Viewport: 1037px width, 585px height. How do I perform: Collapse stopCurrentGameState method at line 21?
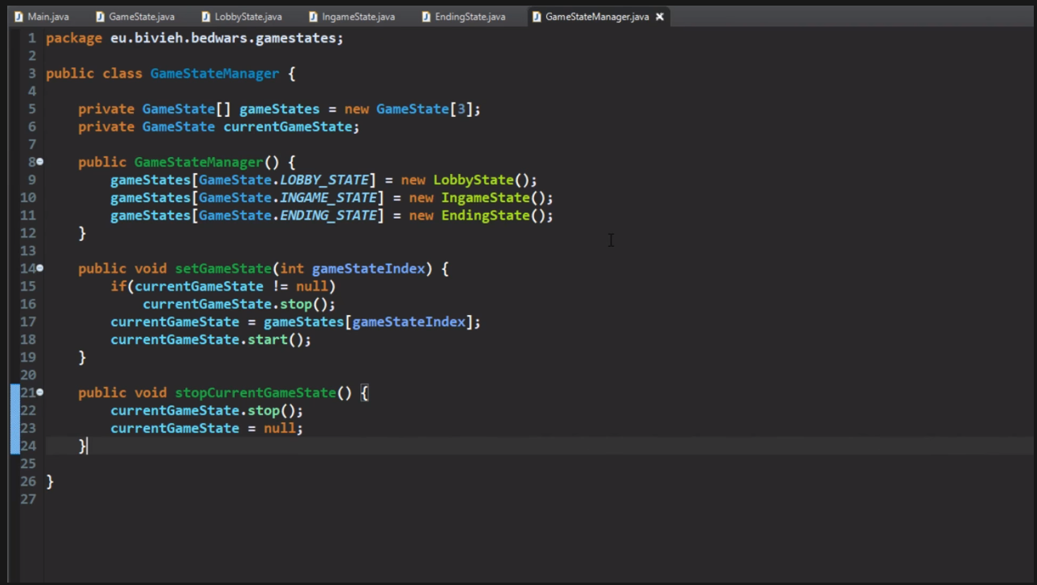tap(40, 393)
